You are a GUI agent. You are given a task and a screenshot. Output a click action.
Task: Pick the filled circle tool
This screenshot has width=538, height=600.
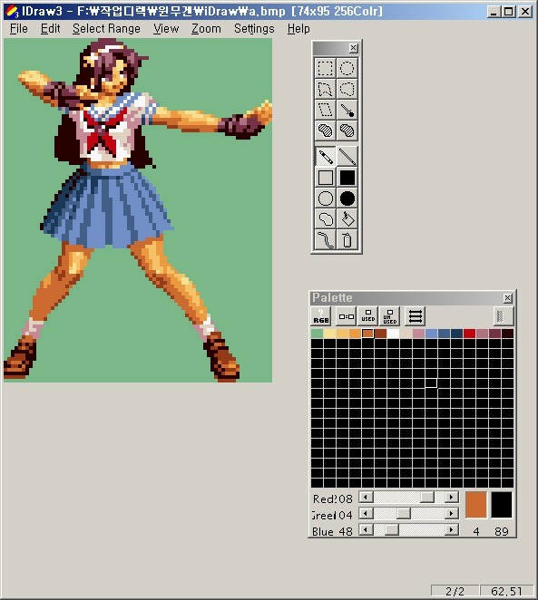pyautogui.click(x=347, y=198)
